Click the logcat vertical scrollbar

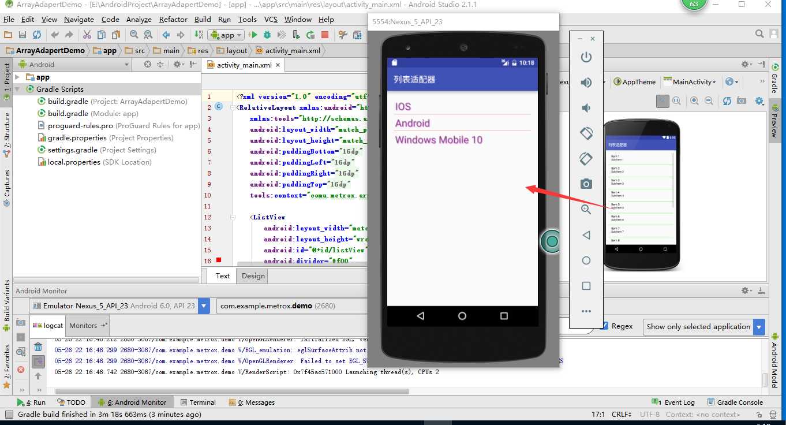[765, 379]
